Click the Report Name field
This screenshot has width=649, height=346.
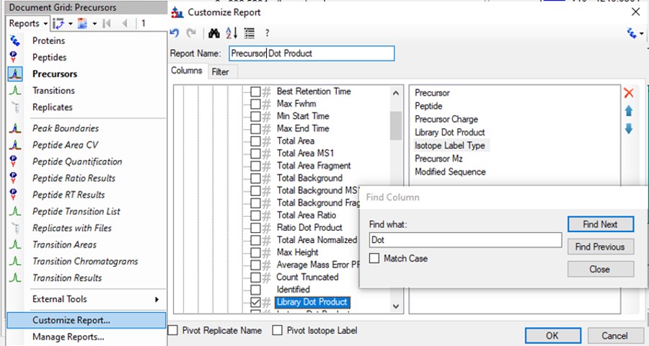pyautogui.click(x=312, y=53)
